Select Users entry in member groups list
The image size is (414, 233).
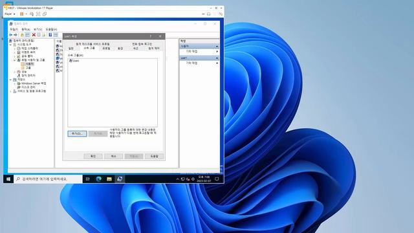click(x=74, y=61)
